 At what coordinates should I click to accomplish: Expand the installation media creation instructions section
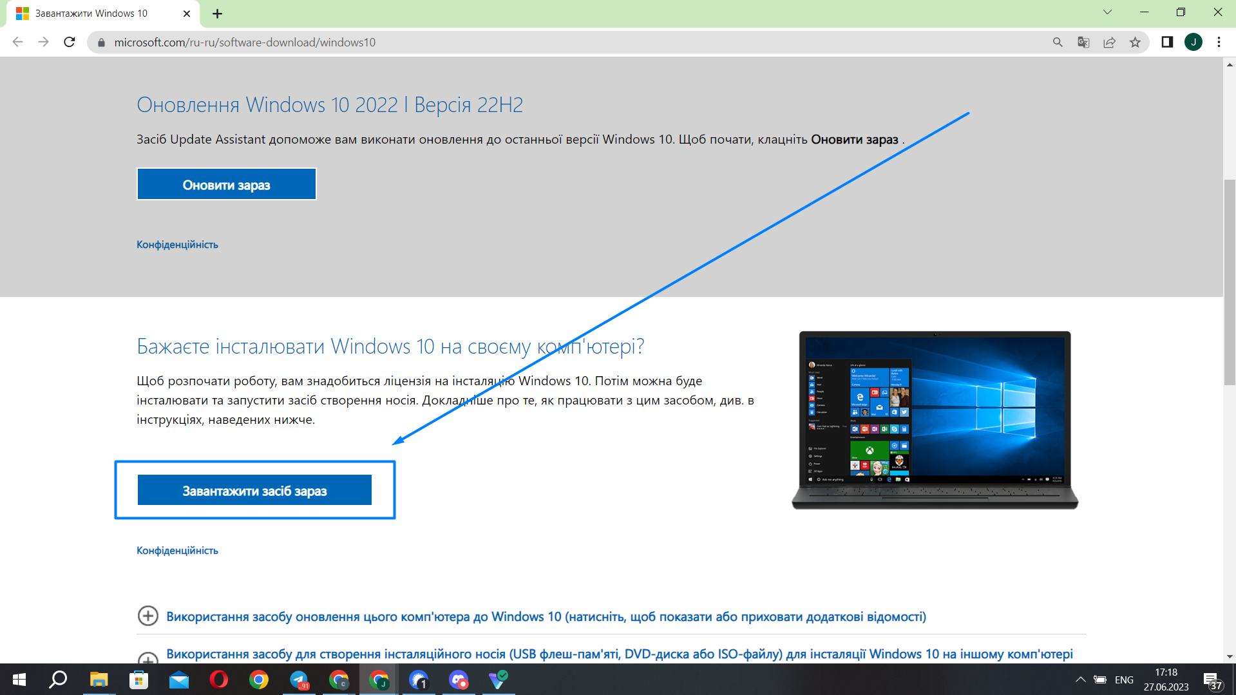(x=605, y=654)
